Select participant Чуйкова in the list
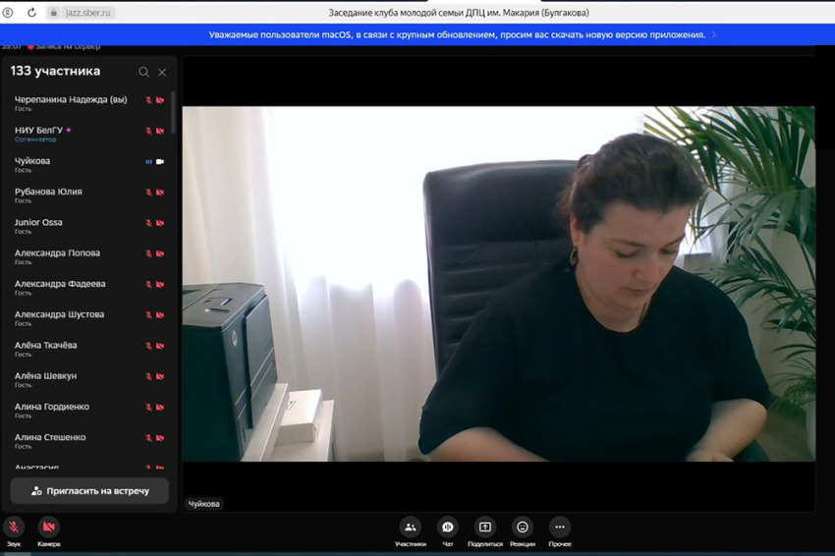This screenshot has height=556, width=835. [32, 161]
